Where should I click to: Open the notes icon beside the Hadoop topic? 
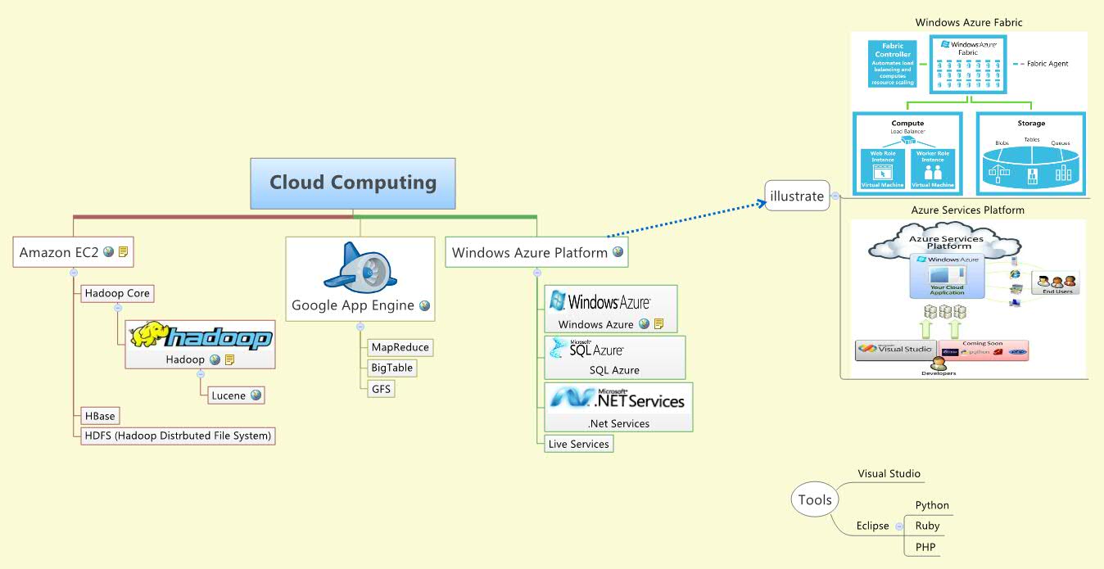click(x=229, y=359)
